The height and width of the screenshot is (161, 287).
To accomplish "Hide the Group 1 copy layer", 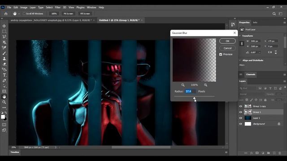I will (x=241, y=106).
